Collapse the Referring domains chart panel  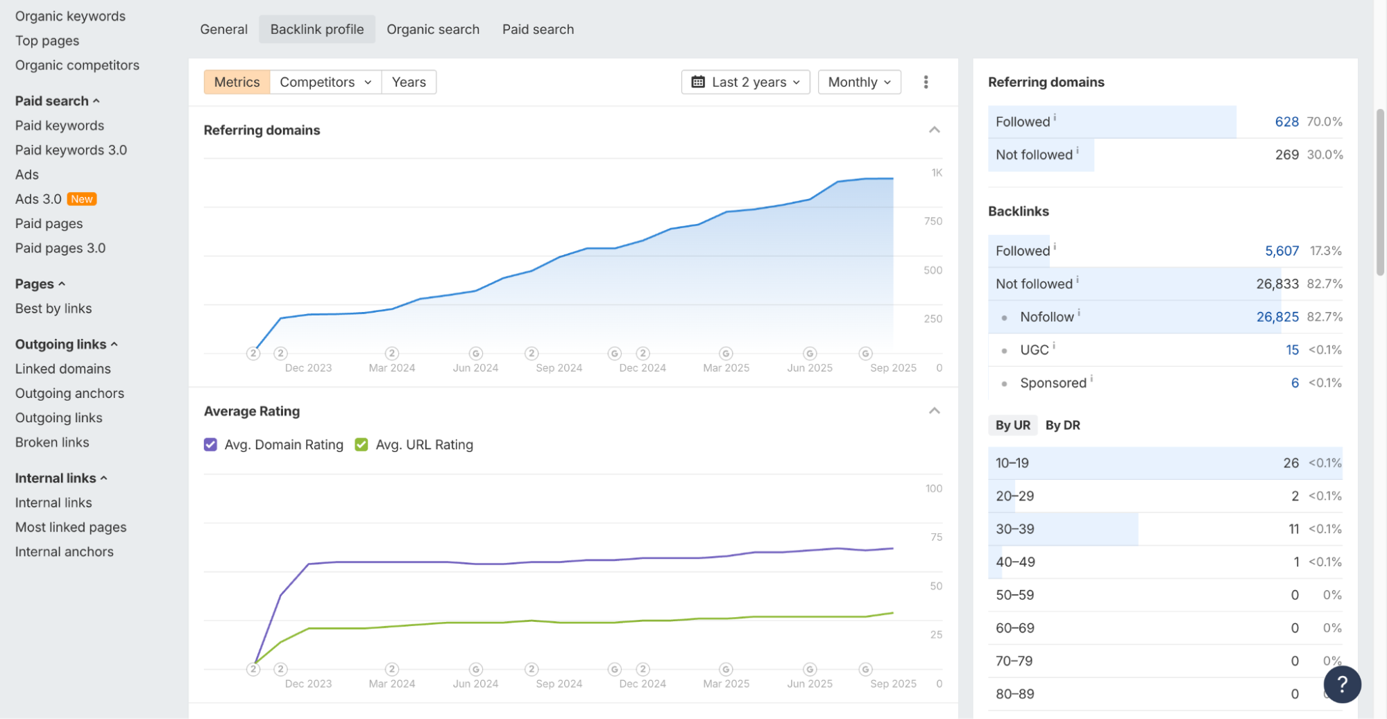pyautogui.click(x=934, y=130)
